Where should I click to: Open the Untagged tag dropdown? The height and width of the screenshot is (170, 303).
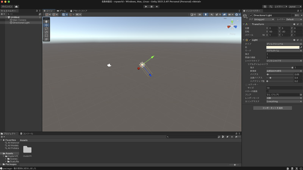tap(264, 20)
